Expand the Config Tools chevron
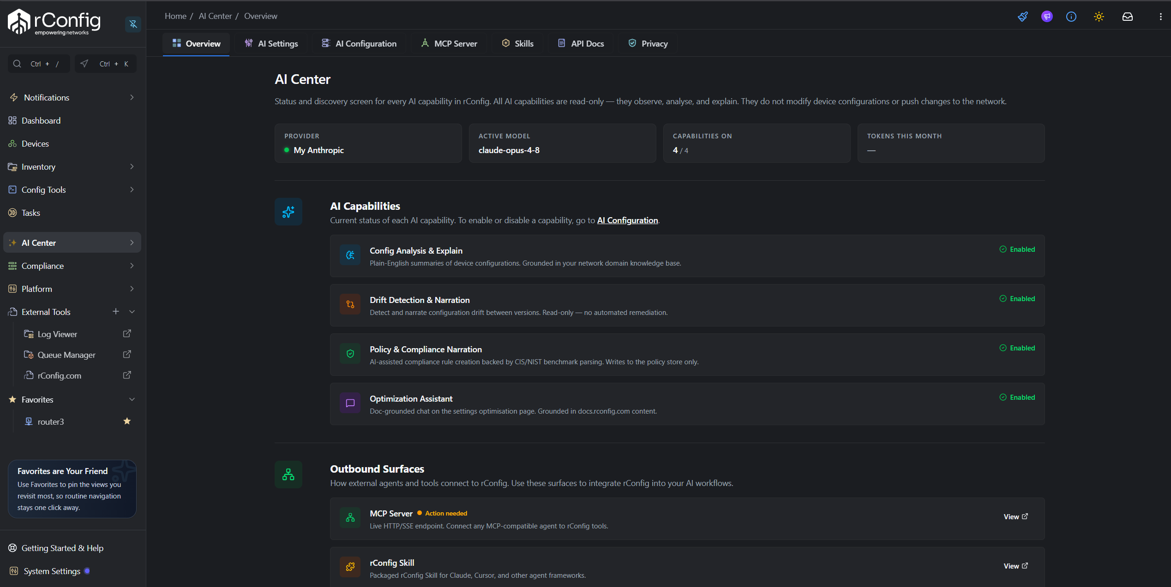Viewport: 1171px width, 587px height. click(x=132, y=190)
